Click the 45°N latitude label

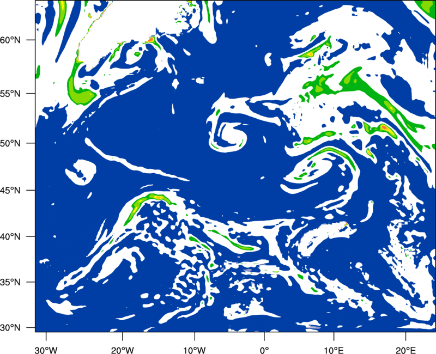pyautogui.click(x=10, y=190)
